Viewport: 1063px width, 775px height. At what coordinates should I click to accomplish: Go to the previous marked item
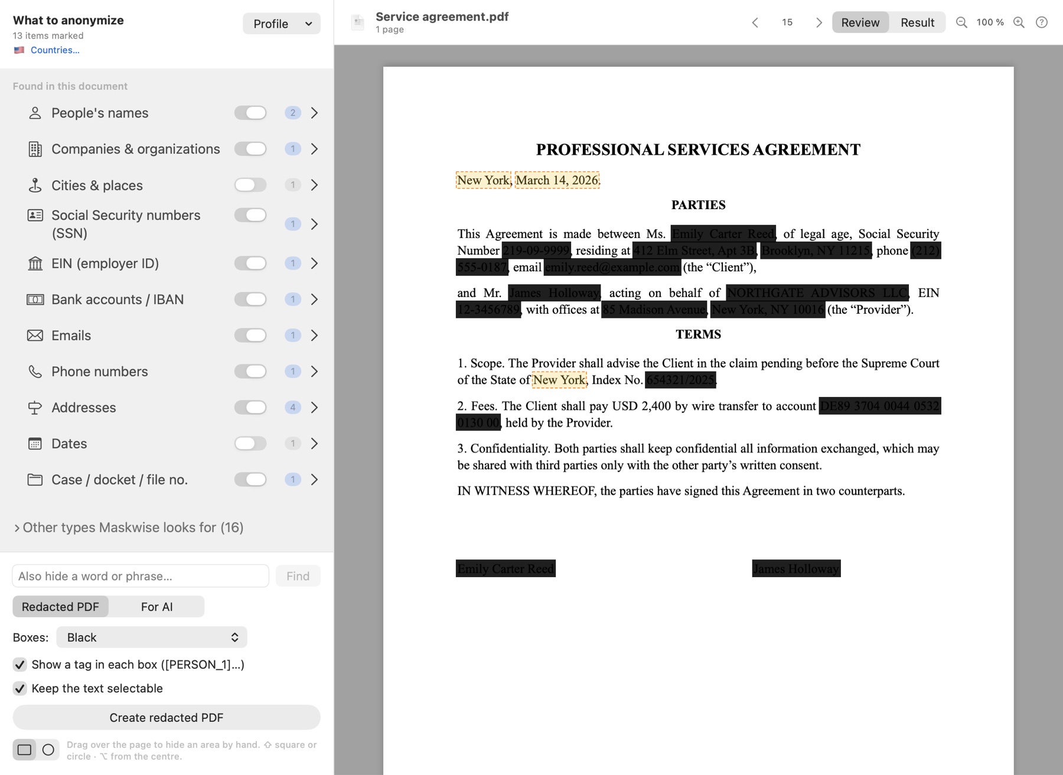click(755, 22)
